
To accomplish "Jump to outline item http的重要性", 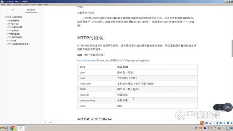I will tap(13, 20).
